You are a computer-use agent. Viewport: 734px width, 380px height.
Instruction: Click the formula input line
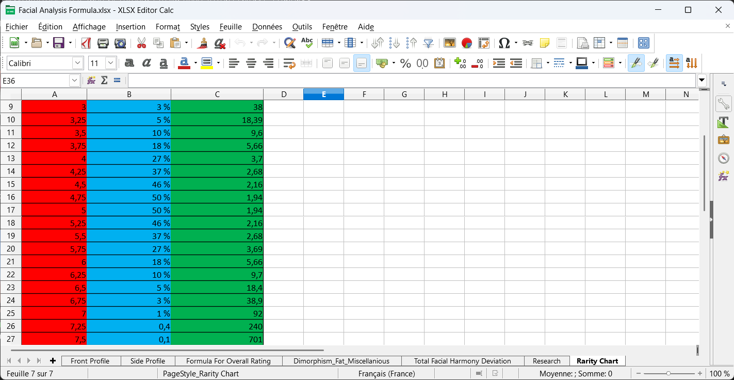pos(412,81)
